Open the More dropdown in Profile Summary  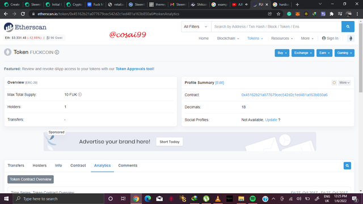[344, 83]
